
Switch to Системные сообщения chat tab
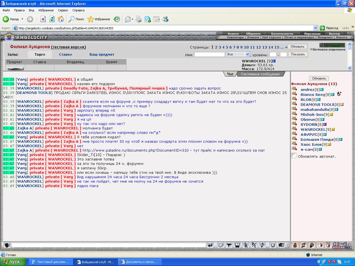pos(260,74)
